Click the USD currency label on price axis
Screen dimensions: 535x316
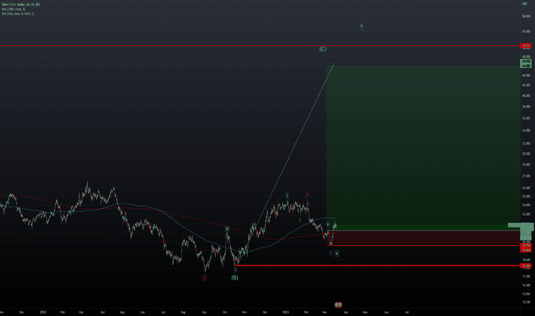(x=525, y=4)
